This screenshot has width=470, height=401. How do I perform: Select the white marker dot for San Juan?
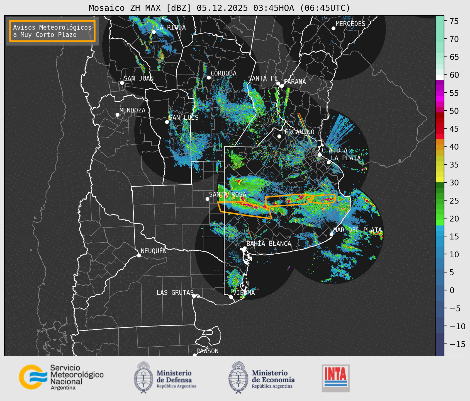[122, 83]
